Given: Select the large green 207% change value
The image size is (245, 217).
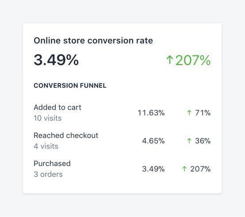Looking at the screenshot, I should point(193,60).
